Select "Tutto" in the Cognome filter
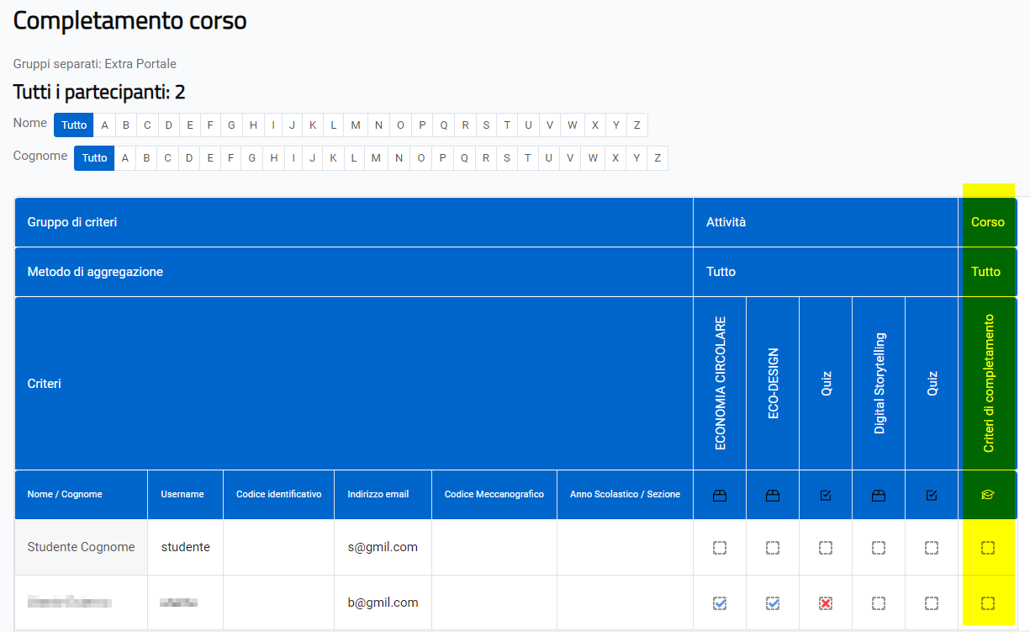 [x=94, y=158]
